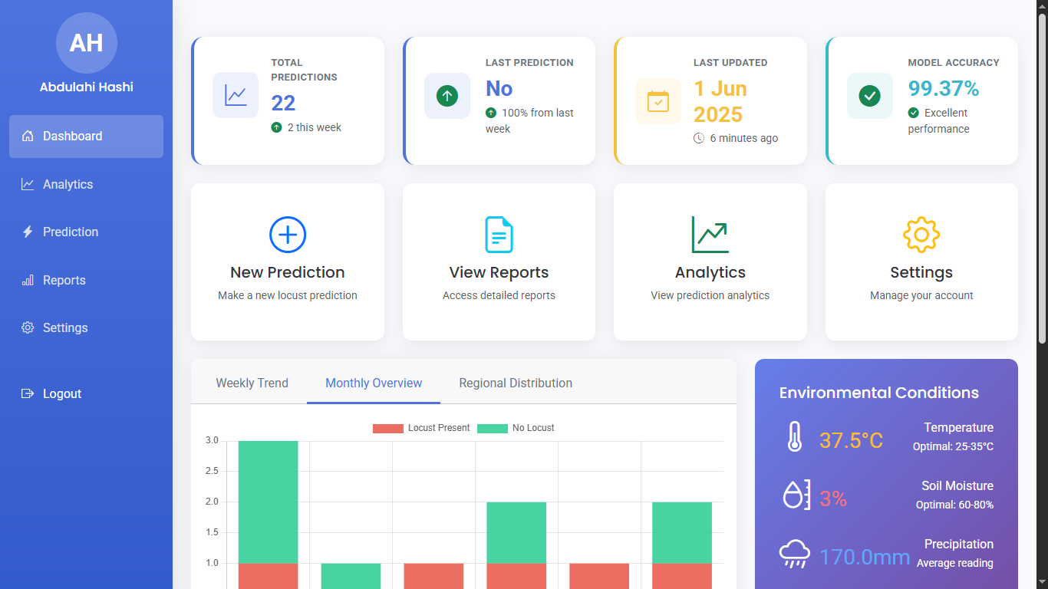Click the precipitation rain cloud icon
Screen dimensions: 1048x589
pos(795,554)
